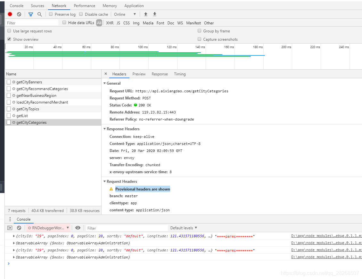Show the console sidebar
Image resolution: width=362 pixels, height=279 pixels.
point(10,228)
